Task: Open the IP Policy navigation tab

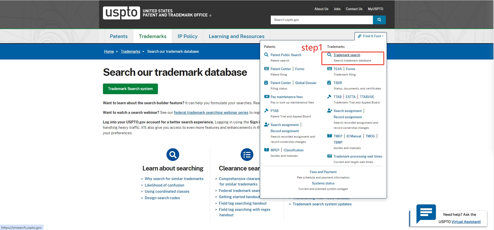Action: coord(187,36)
